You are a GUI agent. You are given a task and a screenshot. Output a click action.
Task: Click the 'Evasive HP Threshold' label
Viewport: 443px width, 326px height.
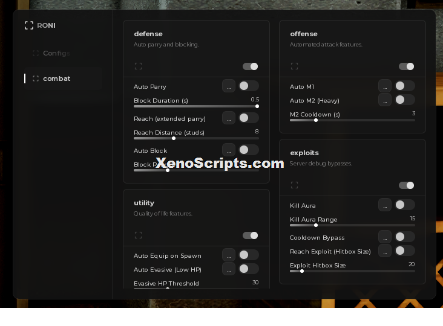tap(166, 284)
